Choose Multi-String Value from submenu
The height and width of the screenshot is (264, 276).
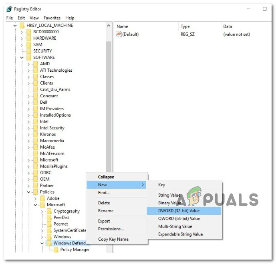pos(184,226)
